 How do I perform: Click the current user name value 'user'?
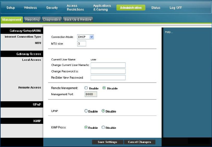94,60
